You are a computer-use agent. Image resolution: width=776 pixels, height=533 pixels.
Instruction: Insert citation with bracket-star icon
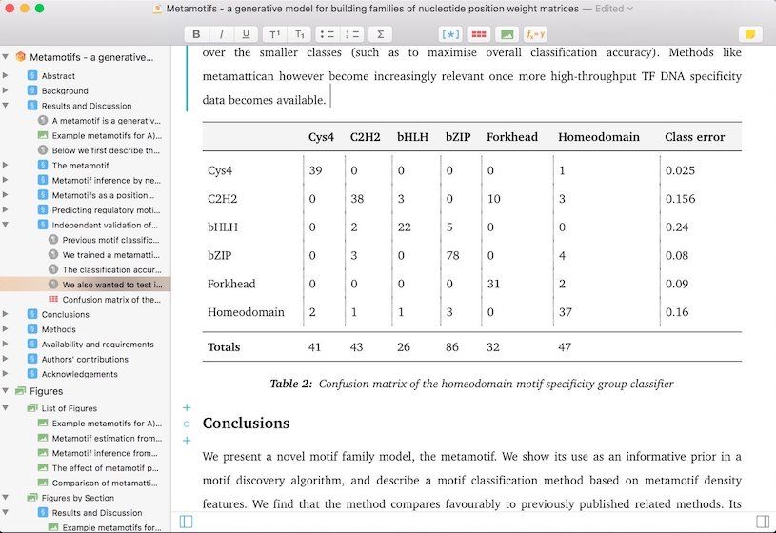click(450, 34)
